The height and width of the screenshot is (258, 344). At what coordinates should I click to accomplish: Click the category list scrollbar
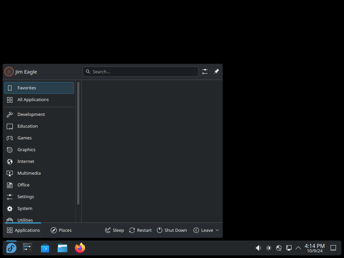(x=78, y=143)
